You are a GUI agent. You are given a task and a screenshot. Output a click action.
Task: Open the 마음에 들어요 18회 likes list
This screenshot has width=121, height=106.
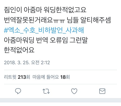pos(51,77)
